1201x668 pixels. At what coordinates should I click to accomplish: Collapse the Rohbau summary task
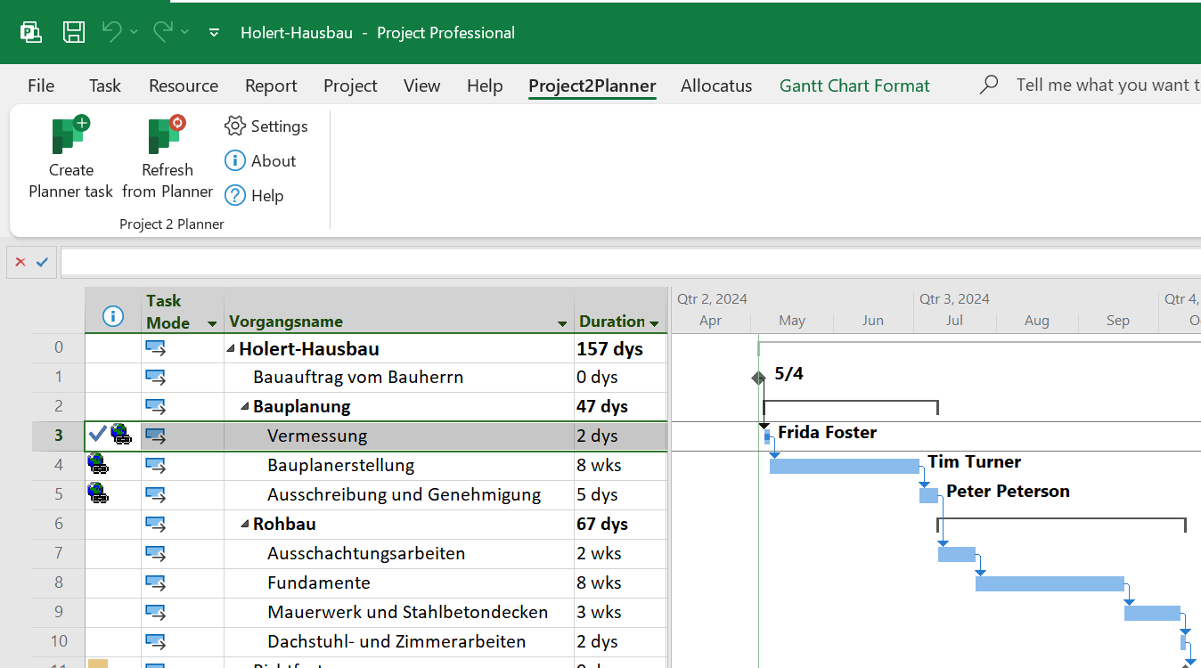point(245,525)
